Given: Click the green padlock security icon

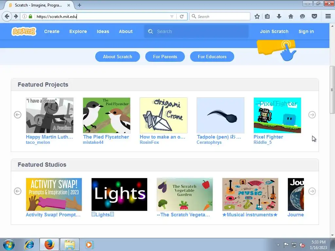Looking at the screenshot, I should coord(30,16).
